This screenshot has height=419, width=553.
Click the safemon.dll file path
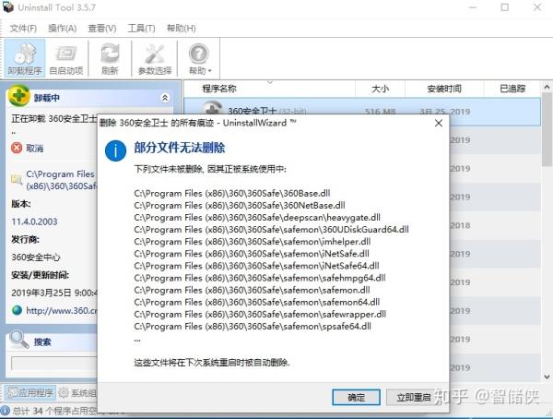tap(252, 290)
